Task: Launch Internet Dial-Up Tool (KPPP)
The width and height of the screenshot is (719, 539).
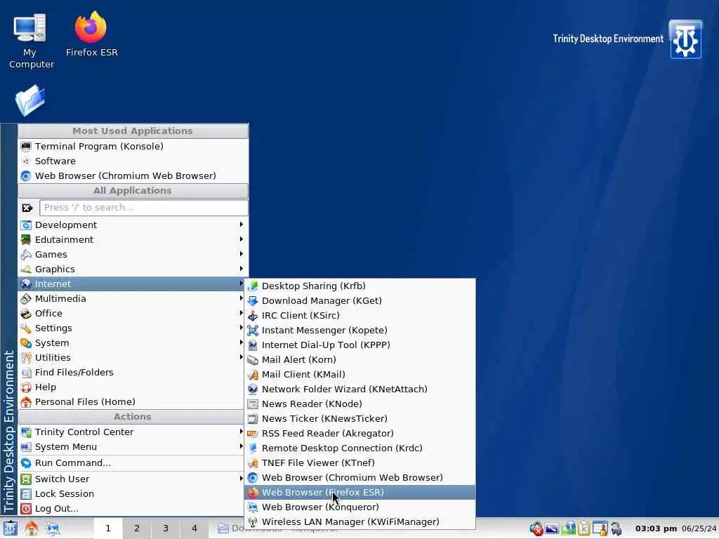Action: (360, 345)
